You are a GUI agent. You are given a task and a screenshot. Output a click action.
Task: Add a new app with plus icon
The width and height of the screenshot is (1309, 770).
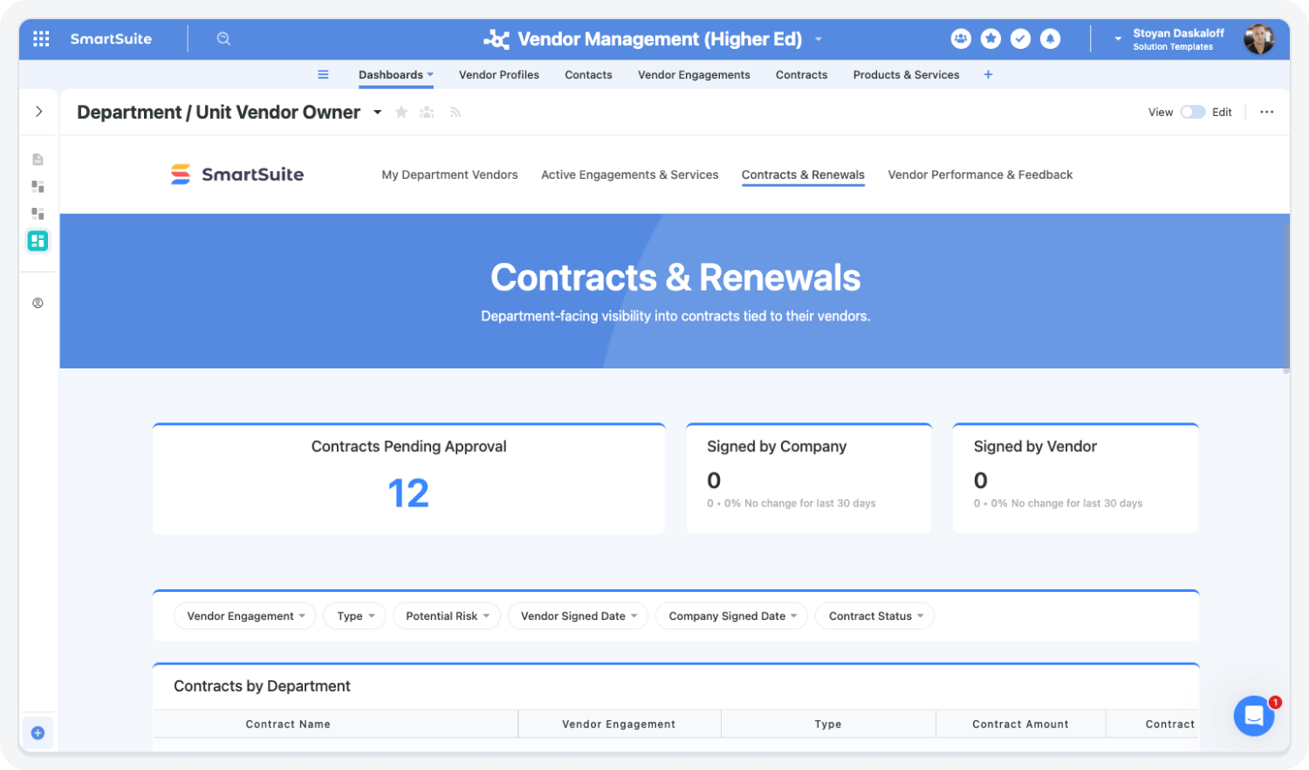click(988, 74)
